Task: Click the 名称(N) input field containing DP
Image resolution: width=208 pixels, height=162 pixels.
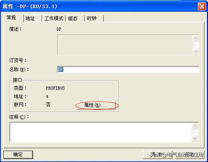Action: [x=128, y=69]
